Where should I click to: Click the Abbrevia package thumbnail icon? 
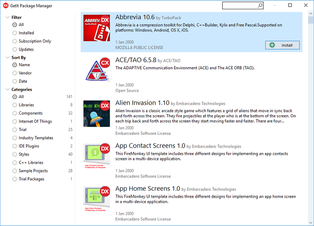(x=97, y=28)
